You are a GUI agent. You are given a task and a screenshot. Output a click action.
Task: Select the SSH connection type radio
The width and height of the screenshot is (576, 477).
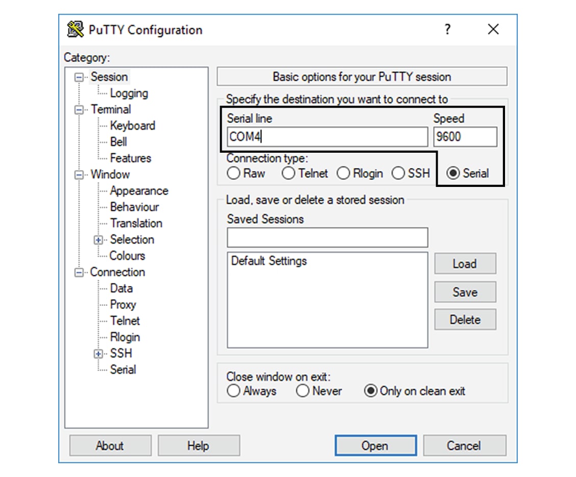tap(398, 173)
